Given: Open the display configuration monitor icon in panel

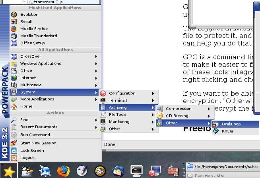Looking at the screenshot, I should coord(155,171).
